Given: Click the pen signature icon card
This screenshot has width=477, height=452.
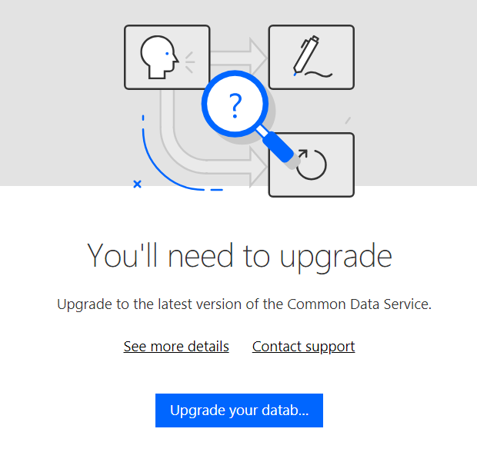Looking at the screenshot, I should point(311,57).
